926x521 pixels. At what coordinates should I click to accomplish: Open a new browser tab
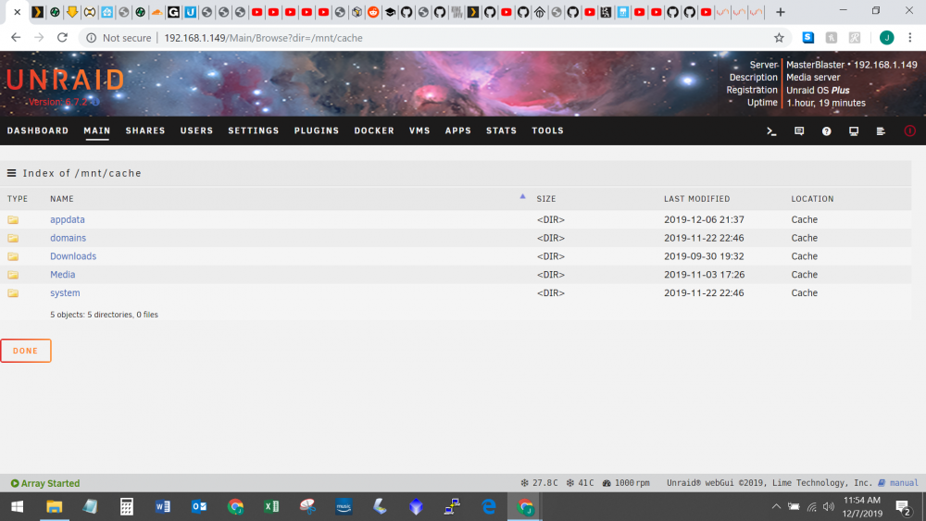coord(780,12)
